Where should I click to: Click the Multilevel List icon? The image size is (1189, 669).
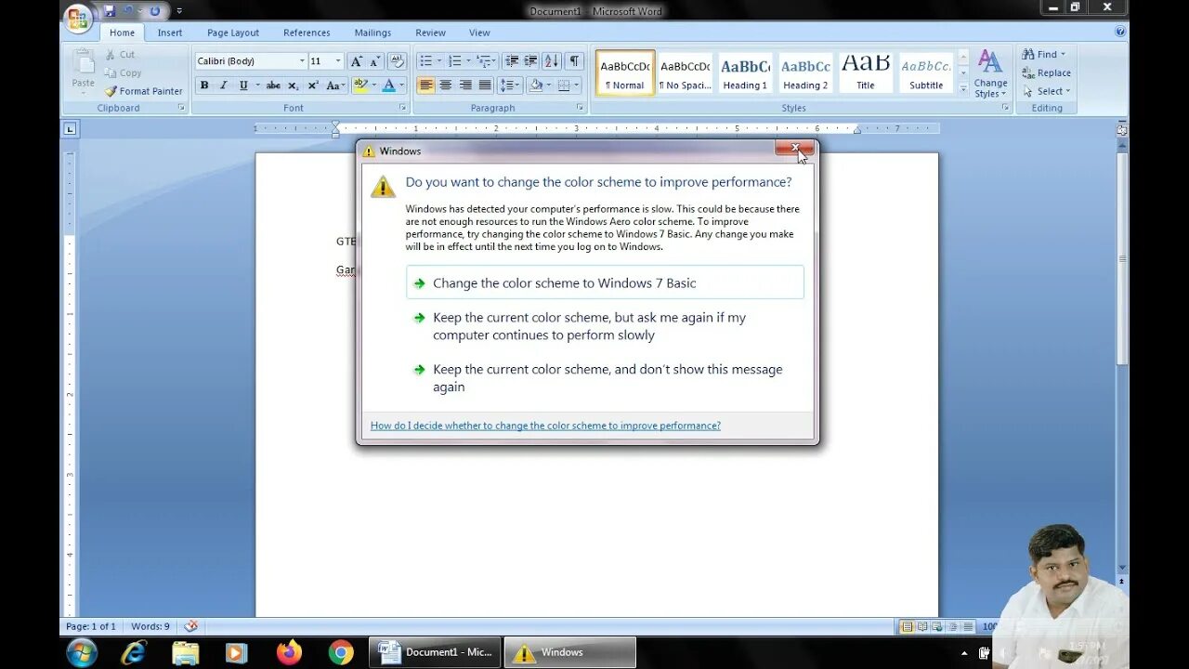point(484,61)
